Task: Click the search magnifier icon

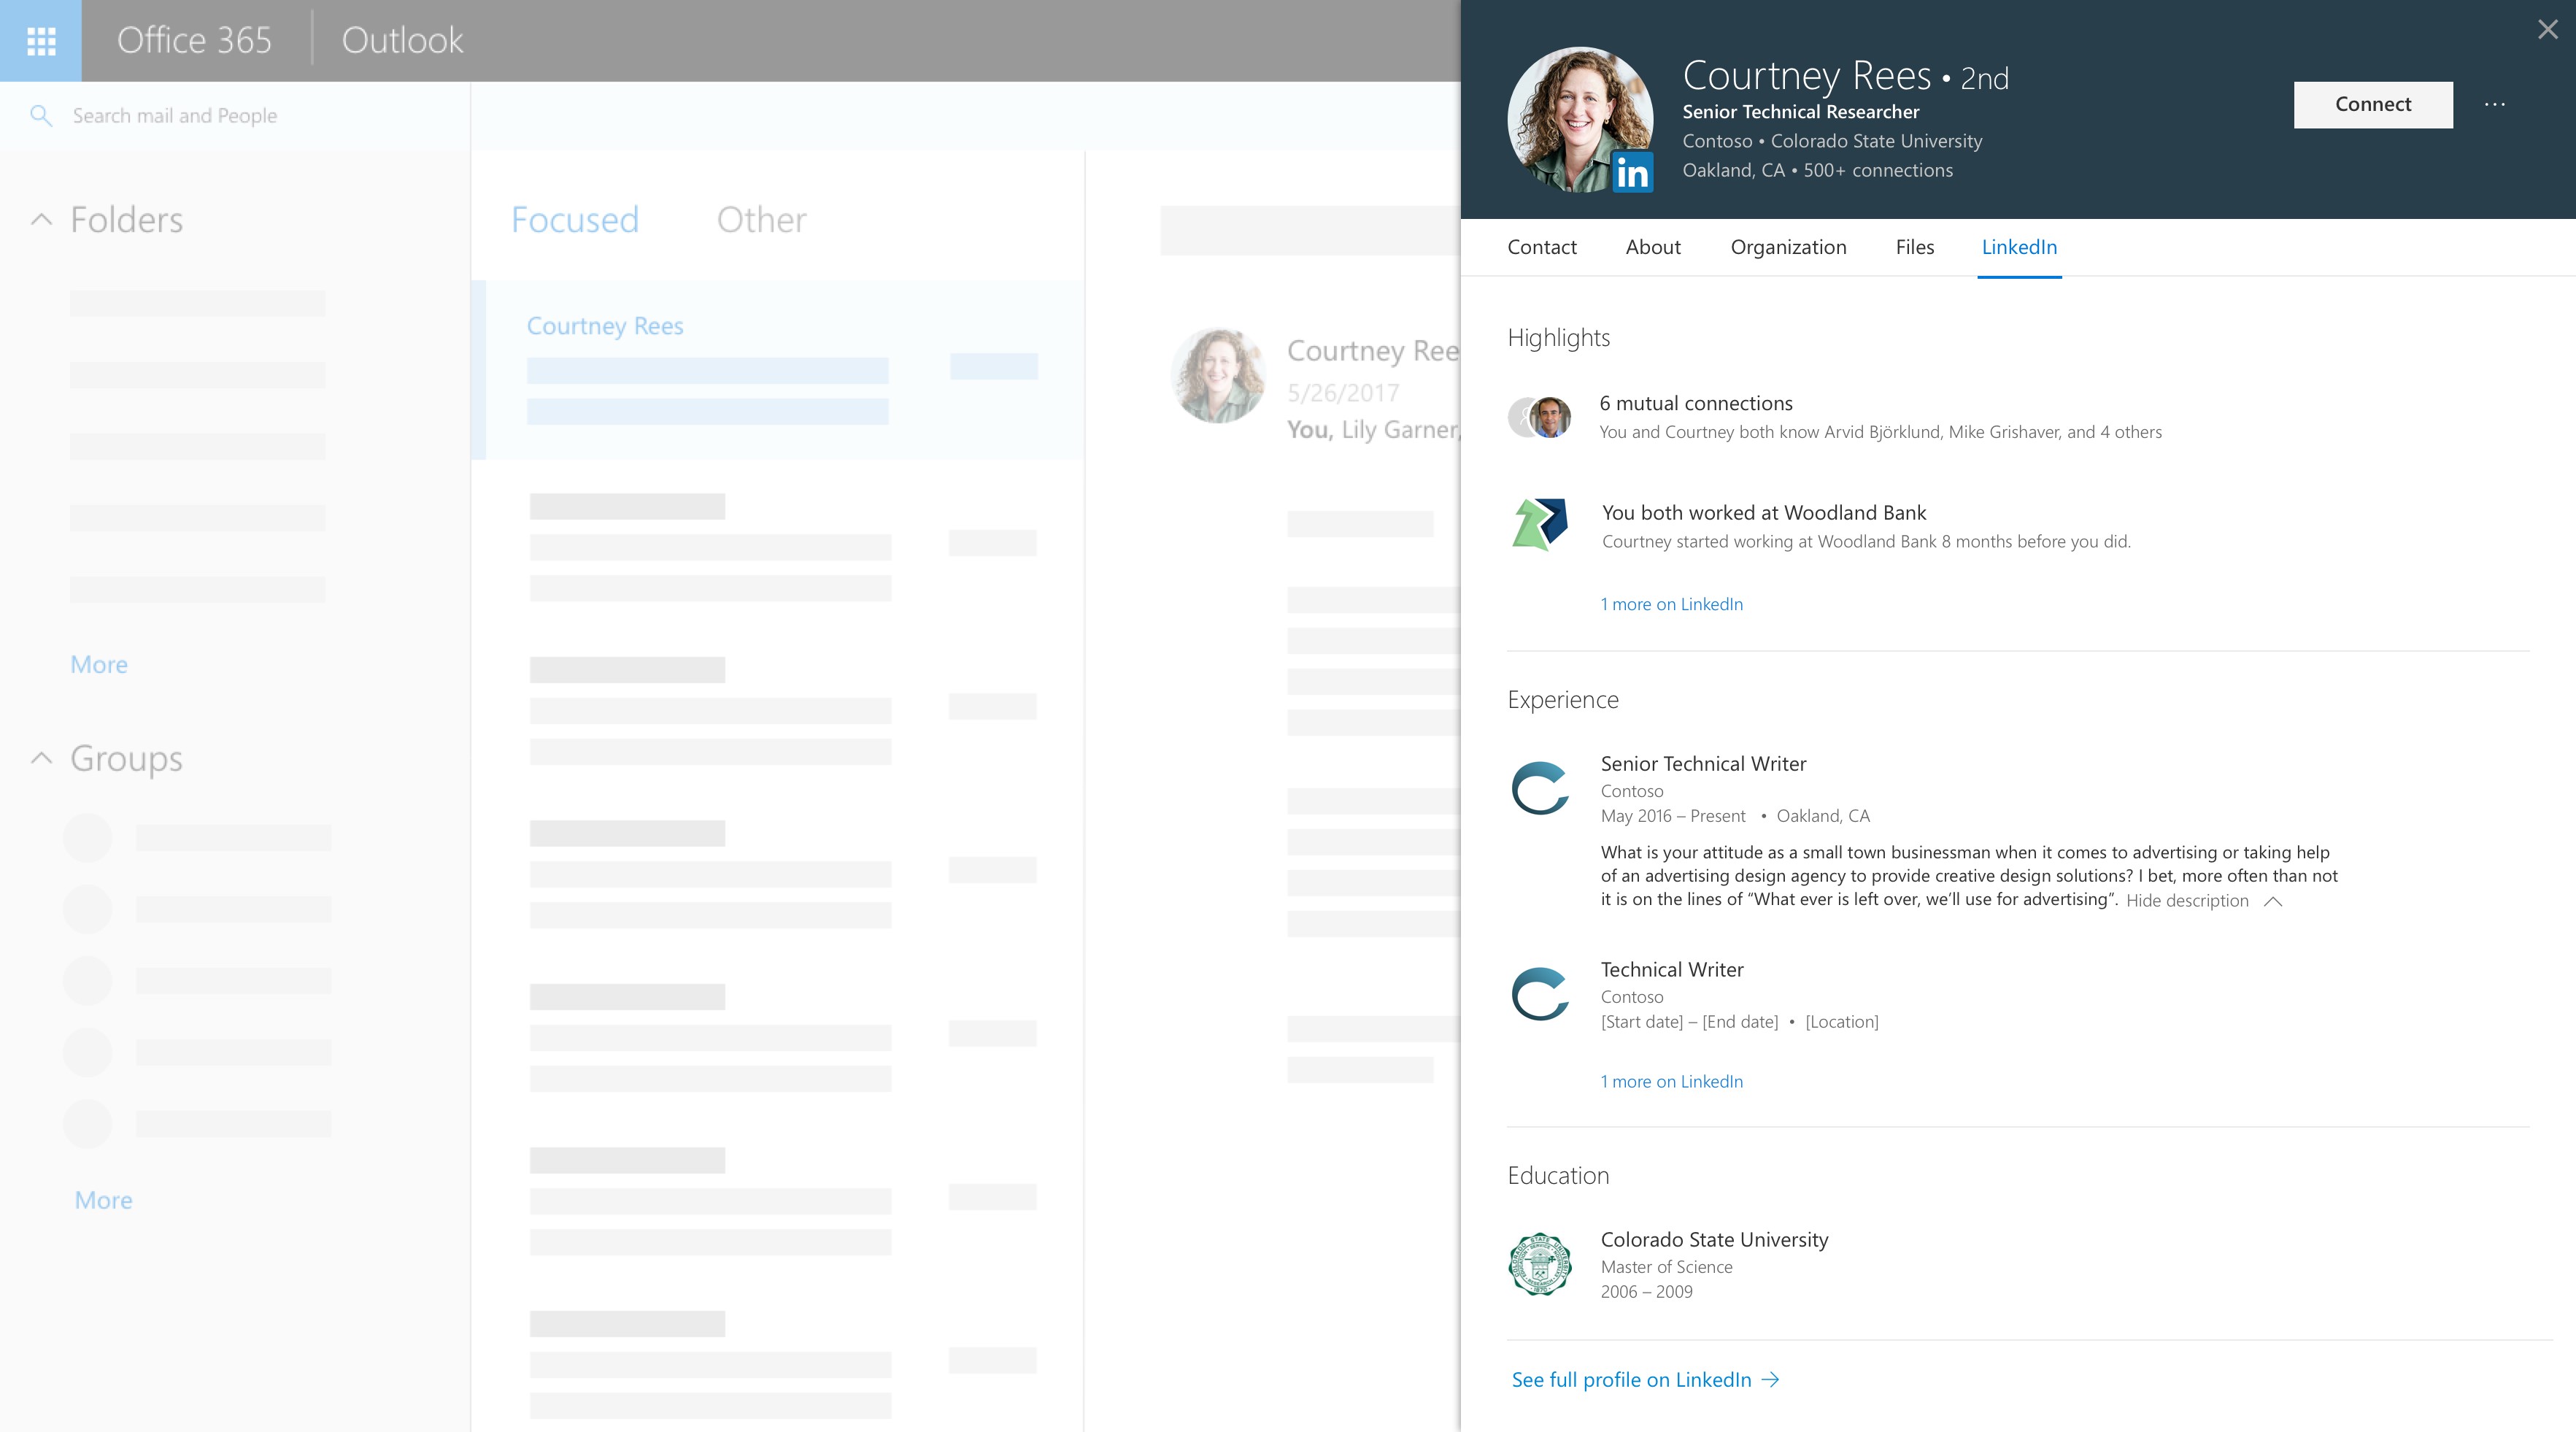Action: click(41, 116)
